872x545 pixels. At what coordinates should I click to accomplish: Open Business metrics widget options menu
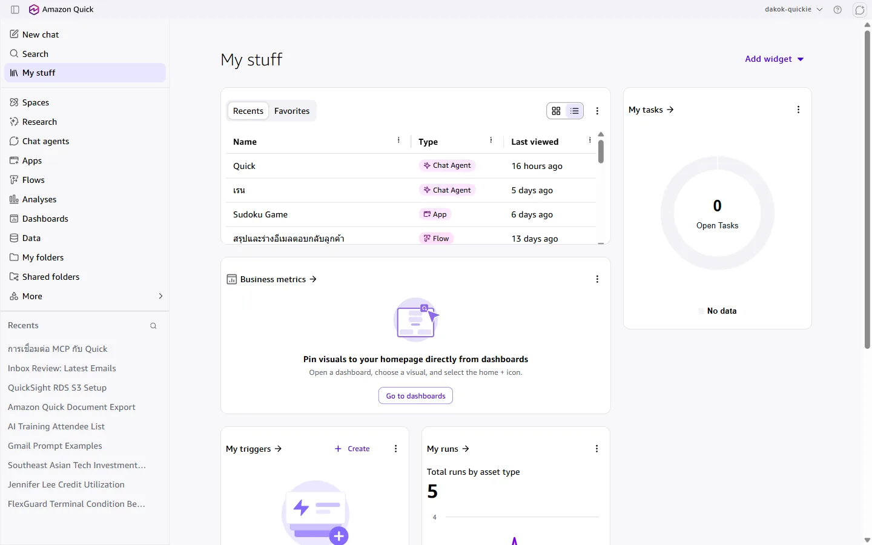click(597, 279)
